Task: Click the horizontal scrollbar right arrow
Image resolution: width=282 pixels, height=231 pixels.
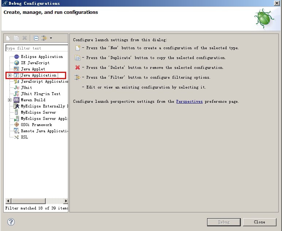Action: click(66, 201)
